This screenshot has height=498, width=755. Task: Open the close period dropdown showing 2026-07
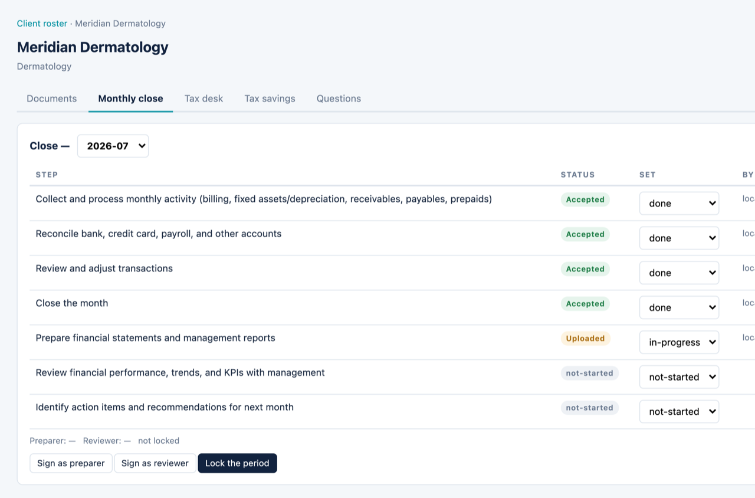(x=113, y=146)
